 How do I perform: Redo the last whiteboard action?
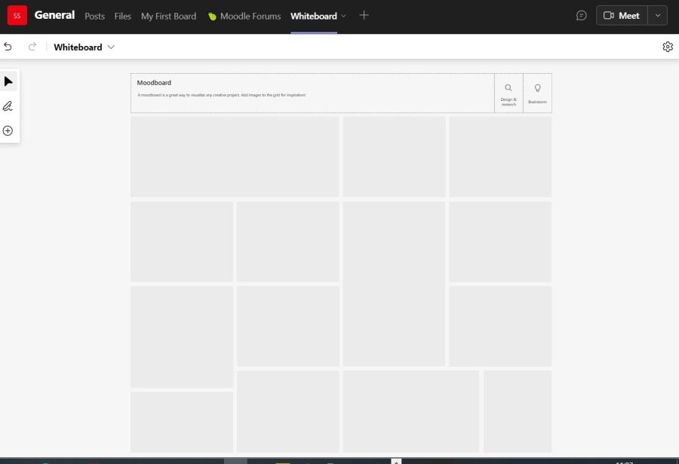32,46
